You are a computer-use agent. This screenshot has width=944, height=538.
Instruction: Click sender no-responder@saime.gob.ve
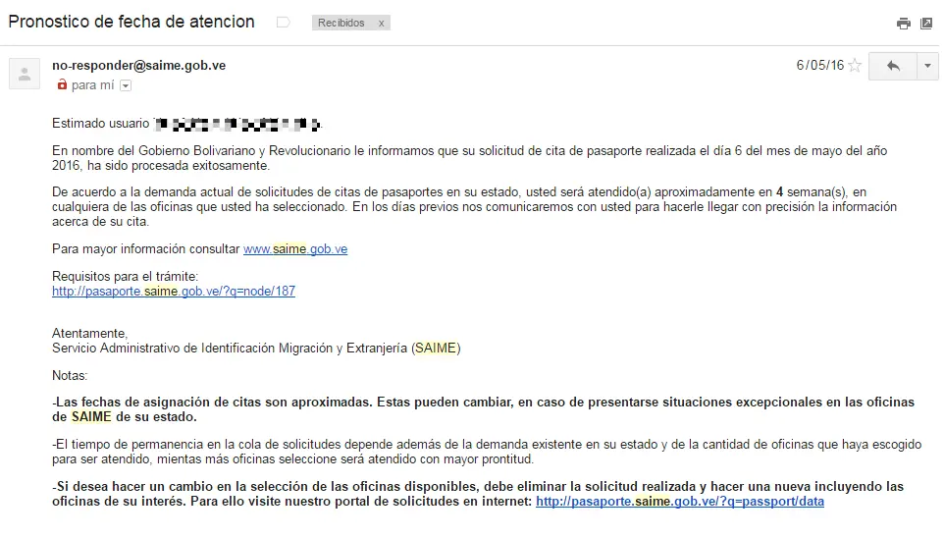[138, 65]
